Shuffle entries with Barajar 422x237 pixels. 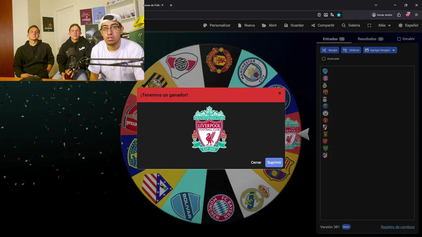click(x=330, y=50)
